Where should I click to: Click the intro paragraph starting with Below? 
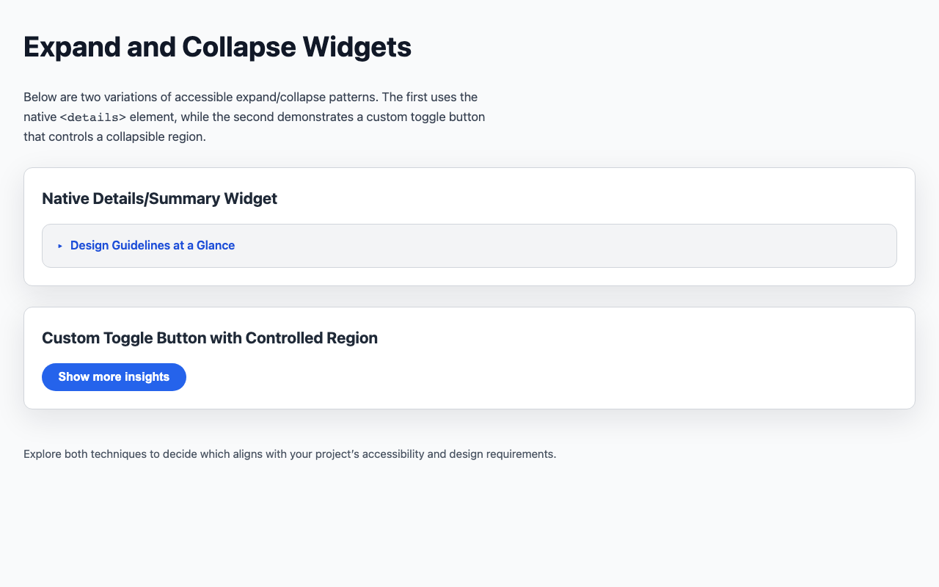pos(249,97)
